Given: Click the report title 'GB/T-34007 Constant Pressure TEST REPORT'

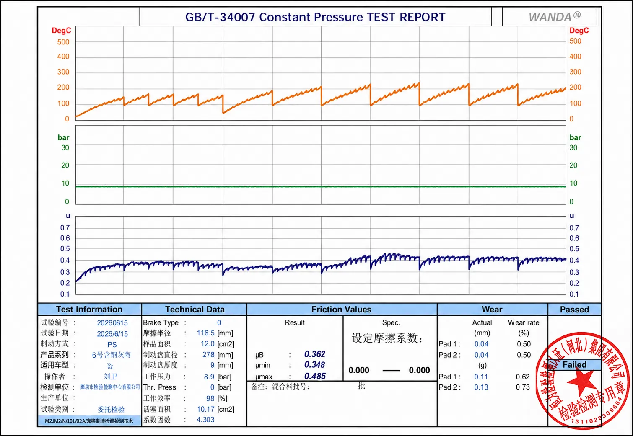Looking at the screenshot, I should [x=315, y=17].
